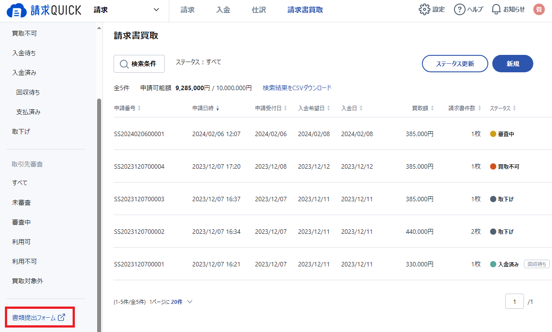
Task: Sort by 請求書件数 column arrows
Action: (x=479, y=108)
